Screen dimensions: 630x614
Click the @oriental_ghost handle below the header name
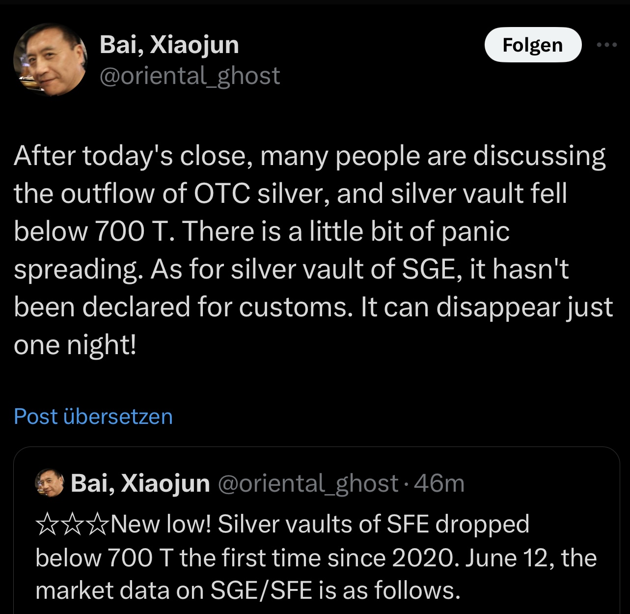[190, 76]
